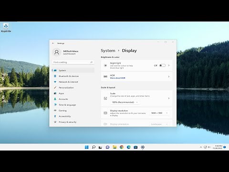The image size is (229, 172).
Task: Open the More about HDR link
Action: pos(118,78)
